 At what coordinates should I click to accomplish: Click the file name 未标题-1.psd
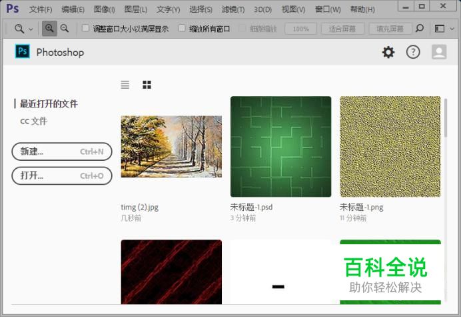tap(251, 207)
